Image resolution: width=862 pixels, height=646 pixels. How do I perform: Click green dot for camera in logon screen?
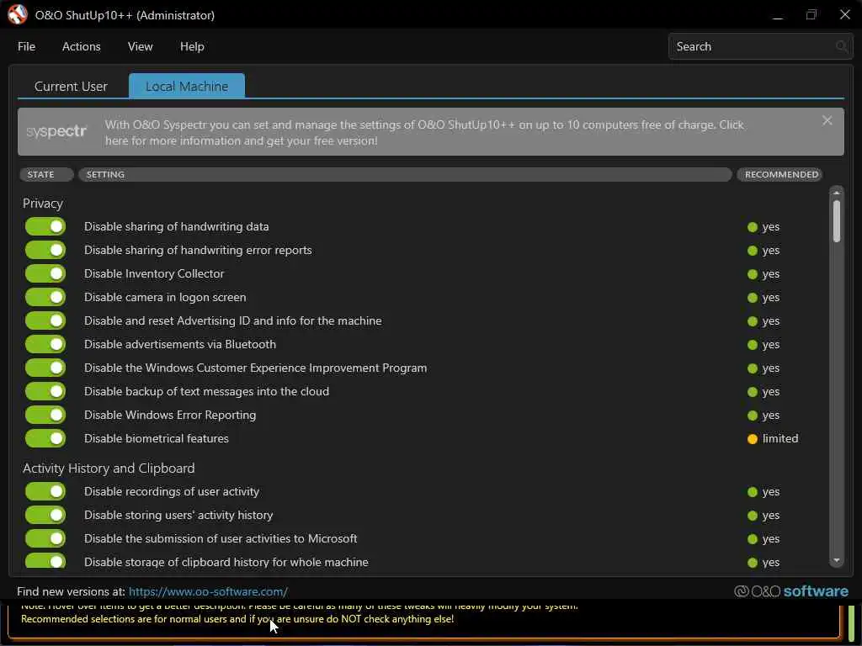click(753, 298)
